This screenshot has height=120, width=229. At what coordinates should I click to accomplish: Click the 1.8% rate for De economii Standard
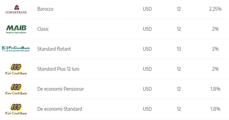[x=215, y=109]
